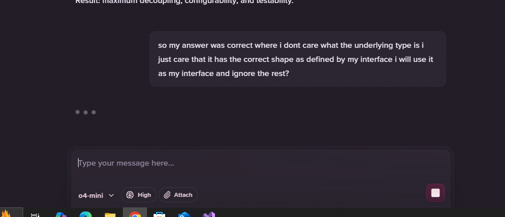Launch Microsoft Edge from the taskbar
The image size is (505, 217).
click(x=86, y=214)
